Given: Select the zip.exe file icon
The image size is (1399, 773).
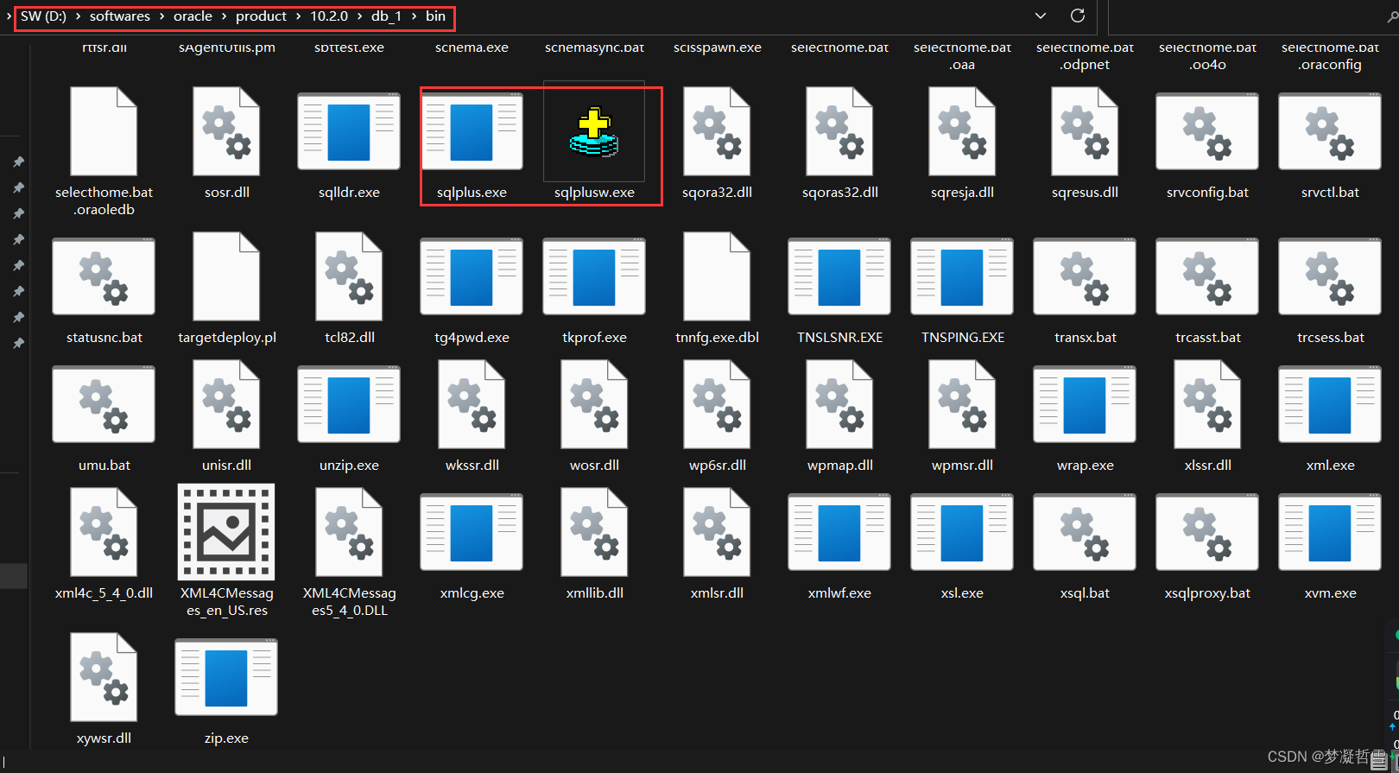Looking at the screenshot, I should coord(226,678).
